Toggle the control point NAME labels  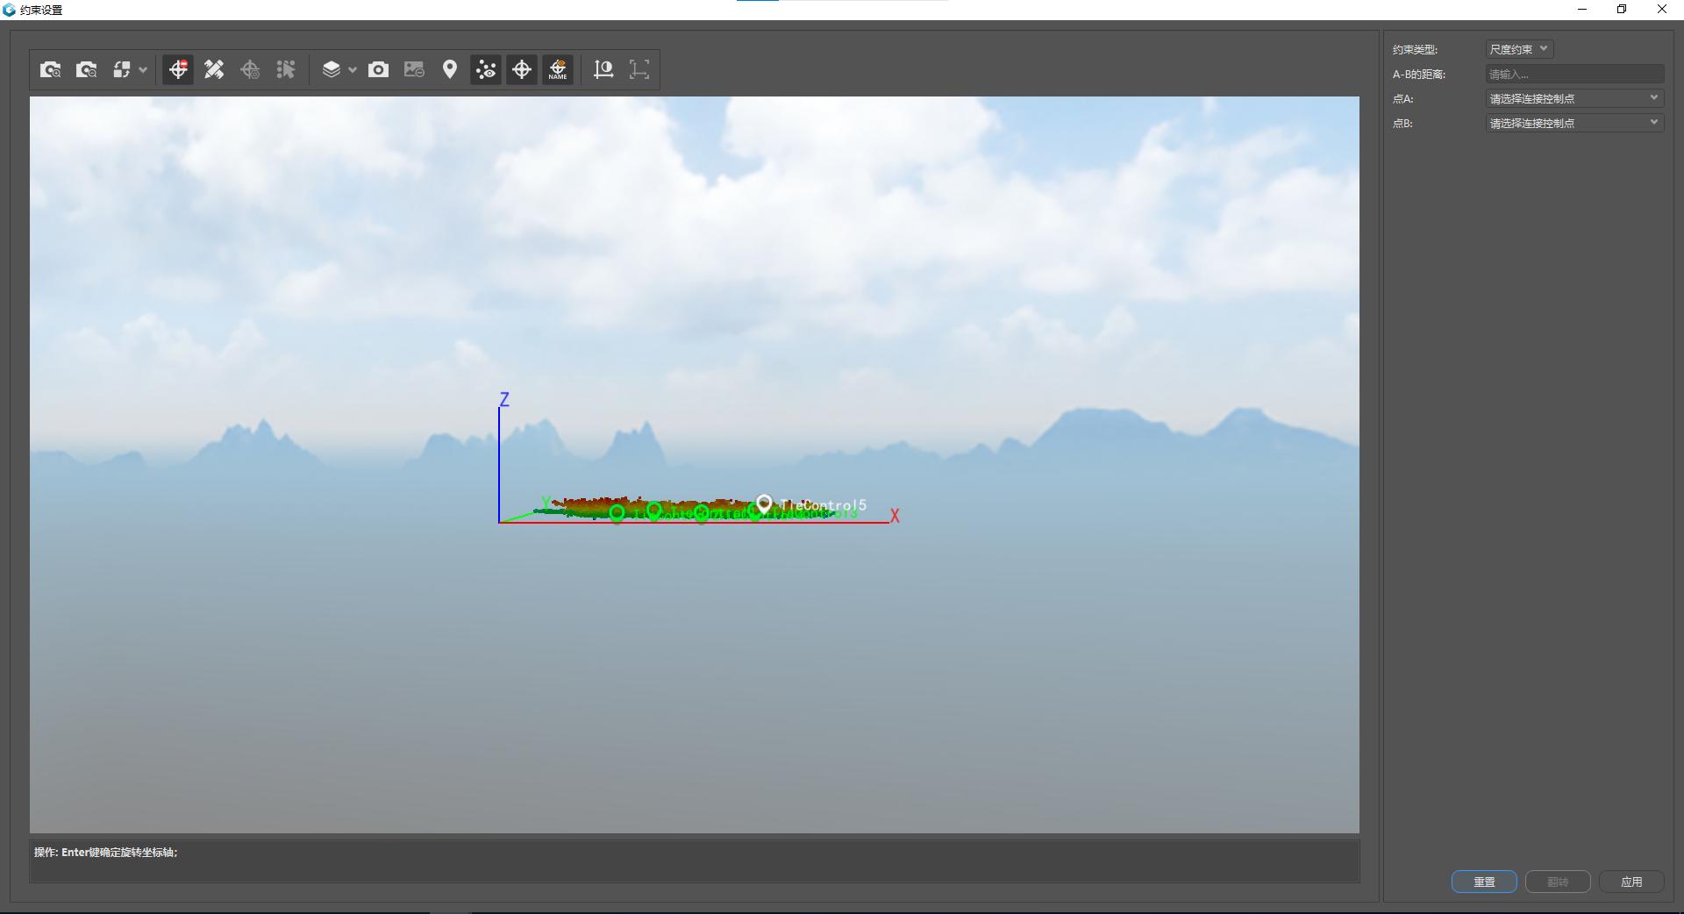coord(558,69)
